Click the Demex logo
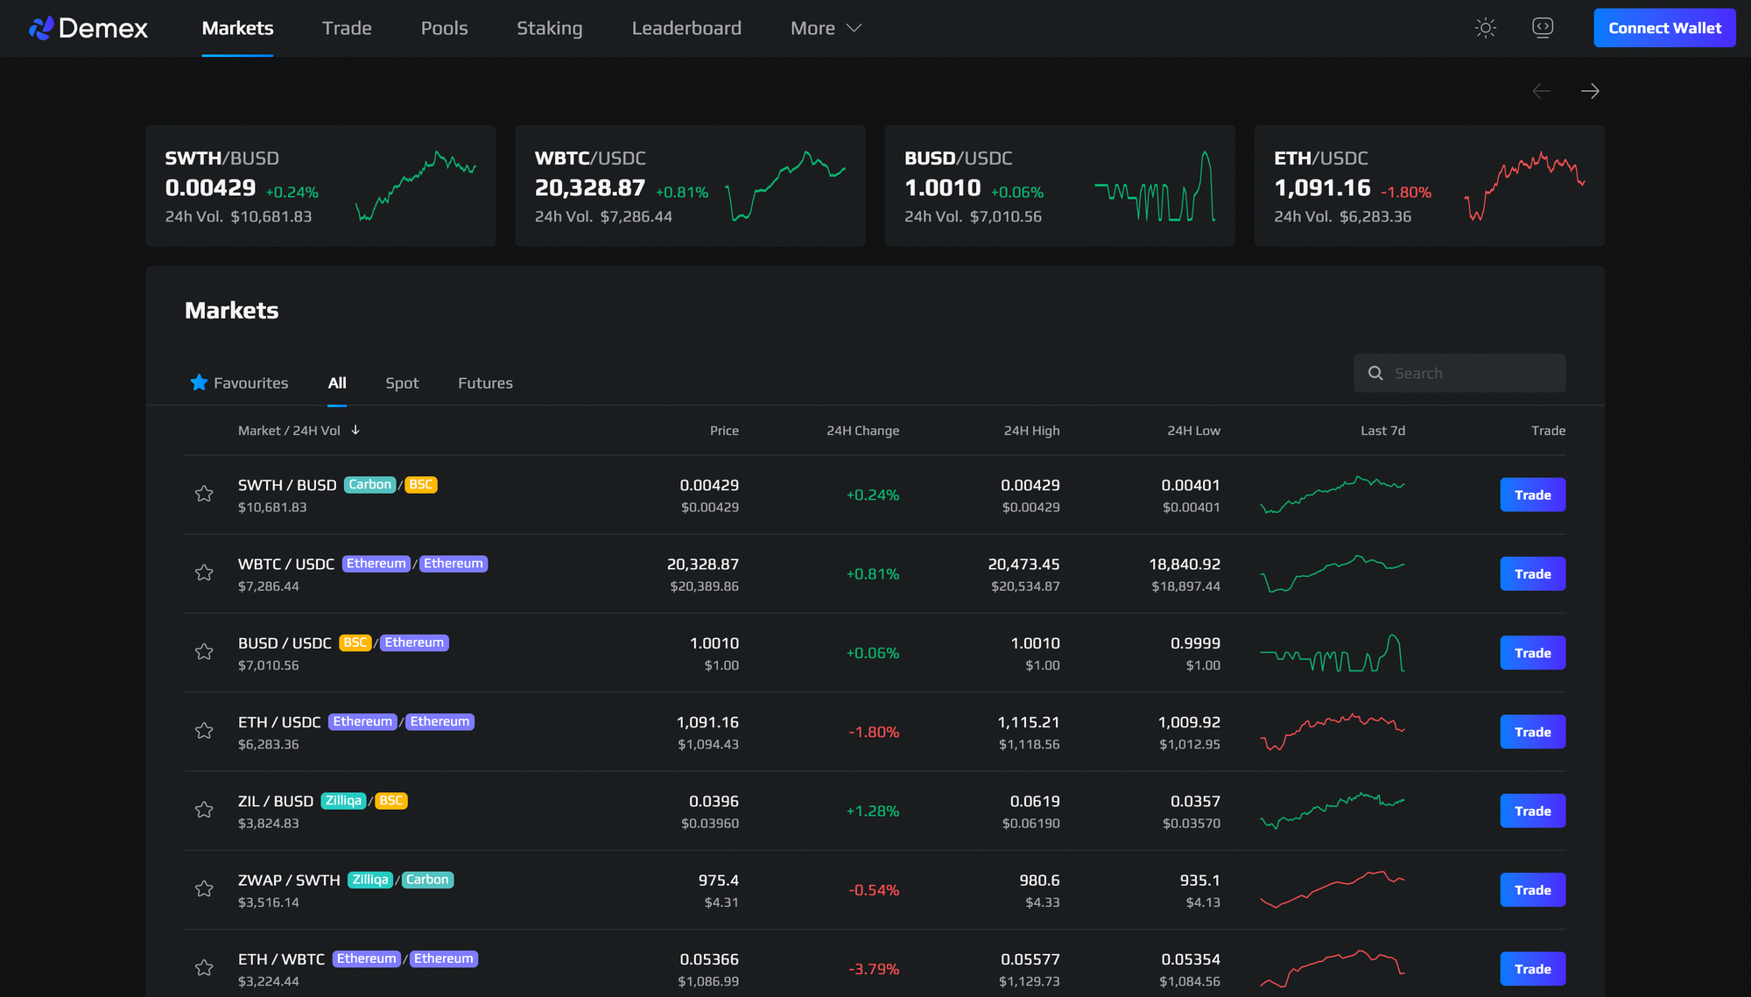1751x997 pixels. (88, 28)
